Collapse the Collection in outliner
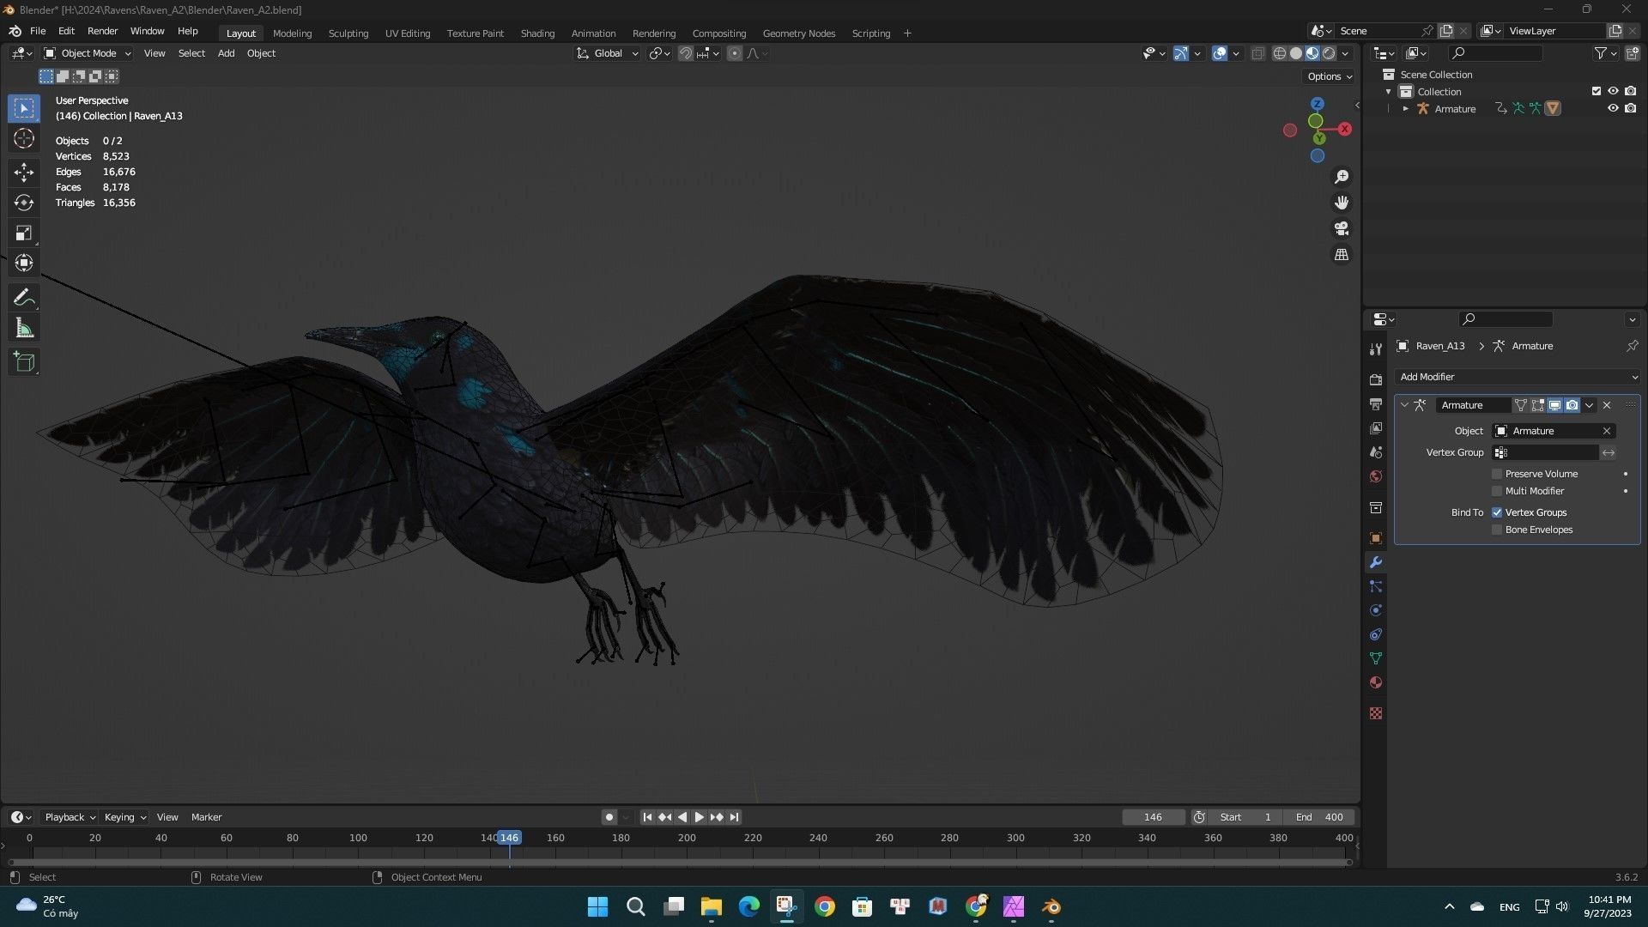Viewport: 1648px width, 927px height. (x=1389, y=92)
